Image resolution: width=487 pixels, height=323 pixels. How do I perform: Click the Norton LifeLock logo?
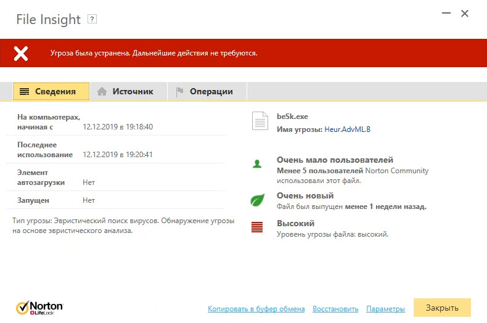click(x=39, y=308)
